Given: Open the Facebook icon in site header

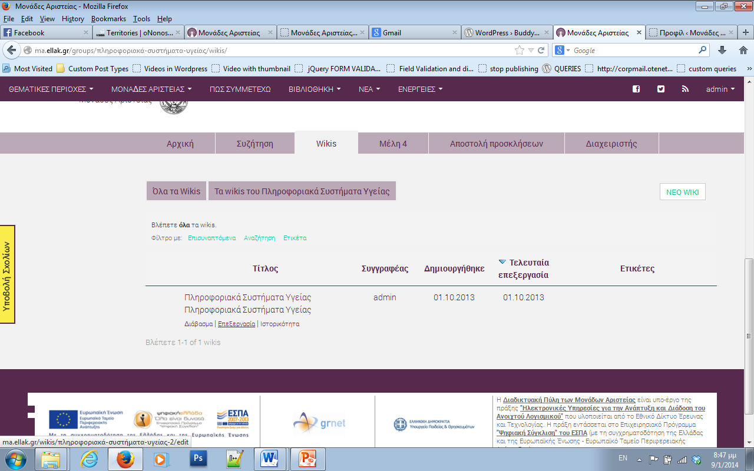Looking at the screenshot, I should 636,89.
